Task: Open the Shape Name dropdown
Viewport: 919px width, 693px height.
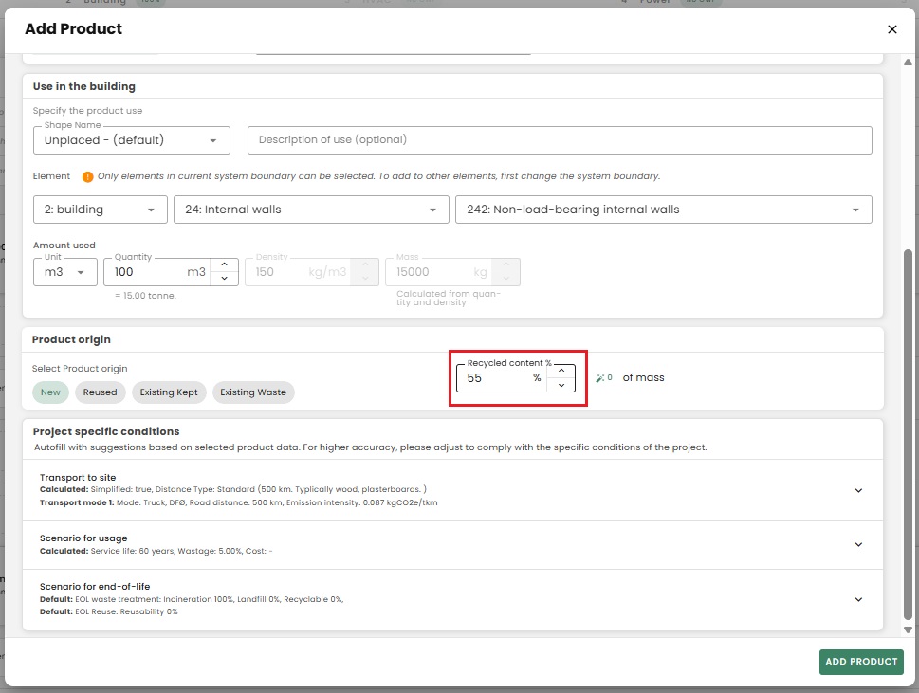Action: click(x=131, y=140)
